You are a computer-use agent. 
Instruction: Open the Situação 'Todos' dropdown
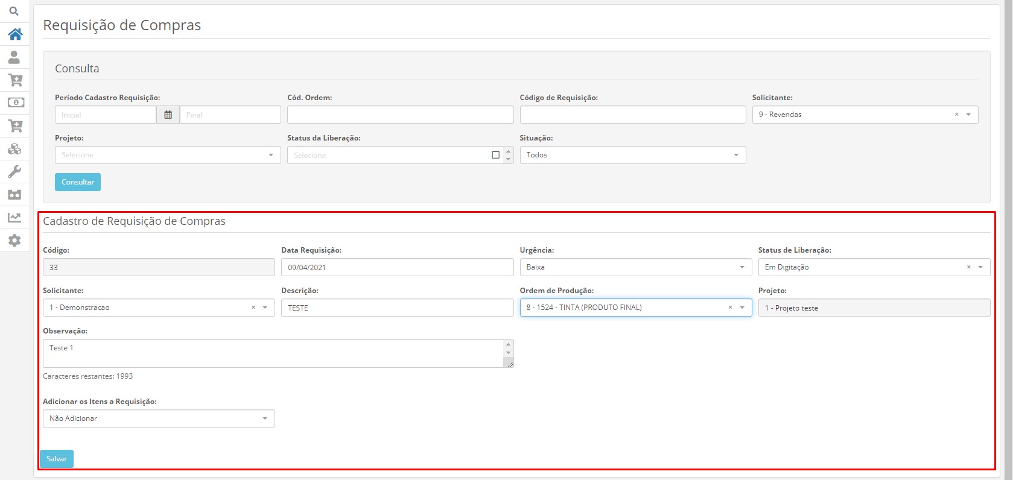[x=633, y=155]
